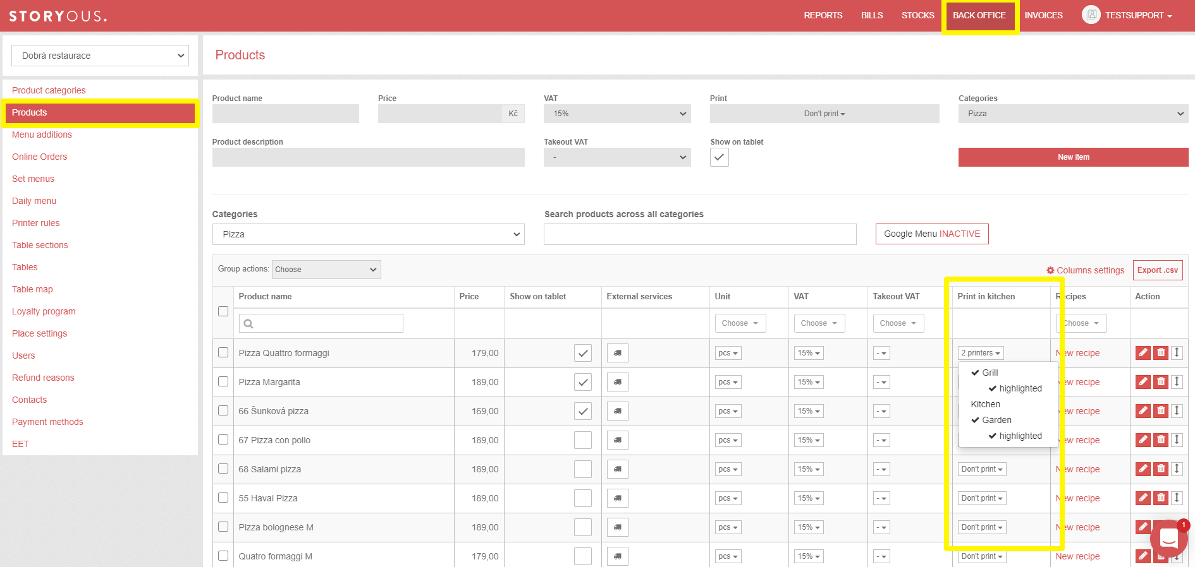Go to Menu additions in sidebar
This screenshot has width=1195, height=567.
[x=42, y=134]
